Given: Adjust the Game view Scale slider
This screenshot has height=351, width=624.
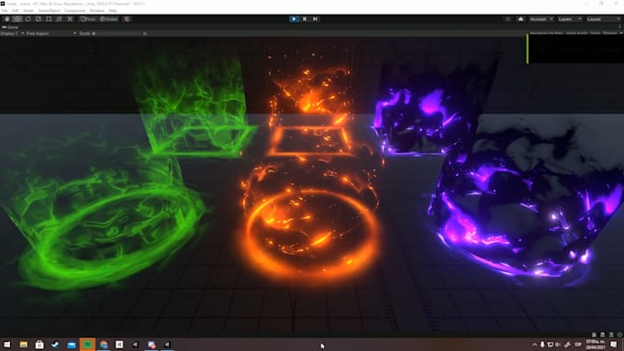Looking at the screenshot, I should (x=117, y=33).
